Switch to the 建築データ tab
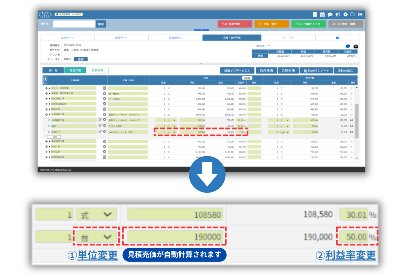 [x=121, y=38]
